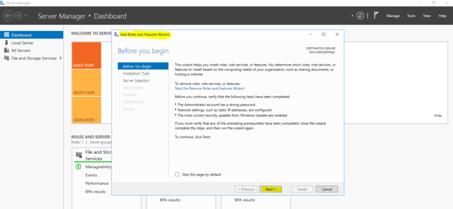
Task: Restore down the Server Manager window
Action: pyautogui.click(x=434, y=3)
